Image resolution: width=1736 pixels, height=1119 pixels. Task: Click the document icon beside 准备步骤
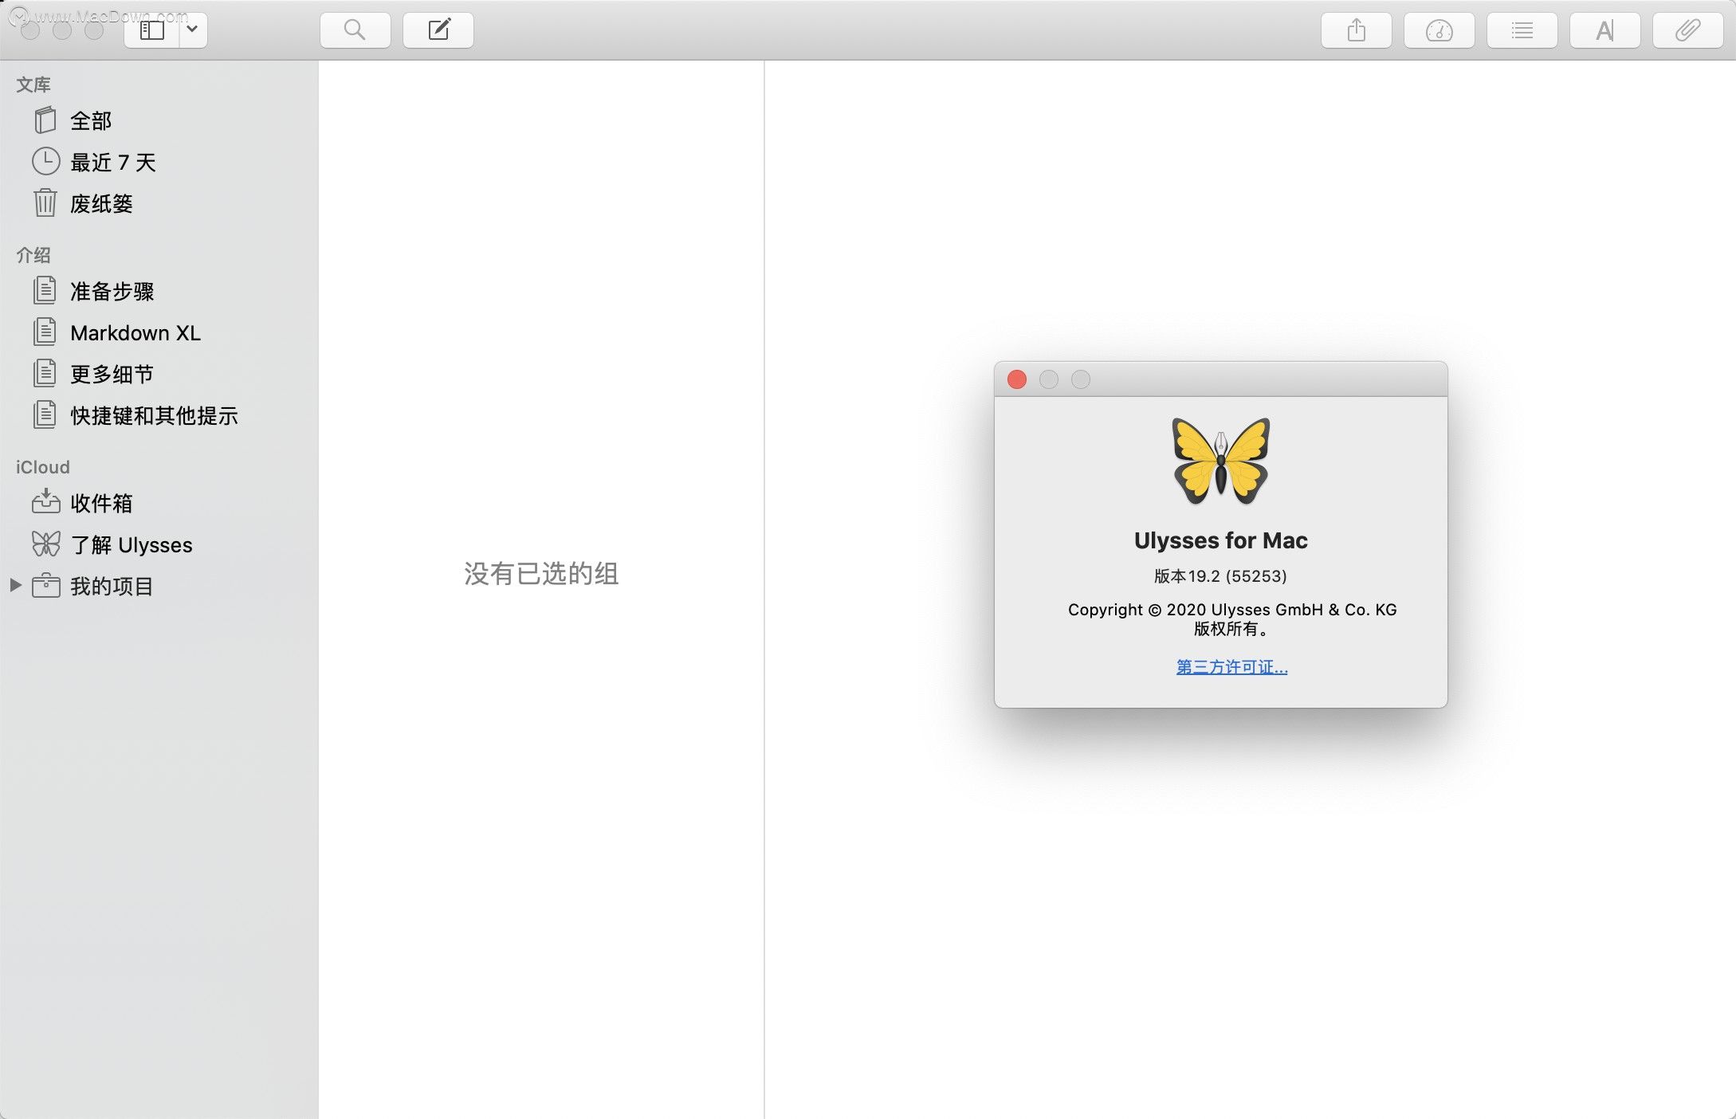tap(45, 290)
